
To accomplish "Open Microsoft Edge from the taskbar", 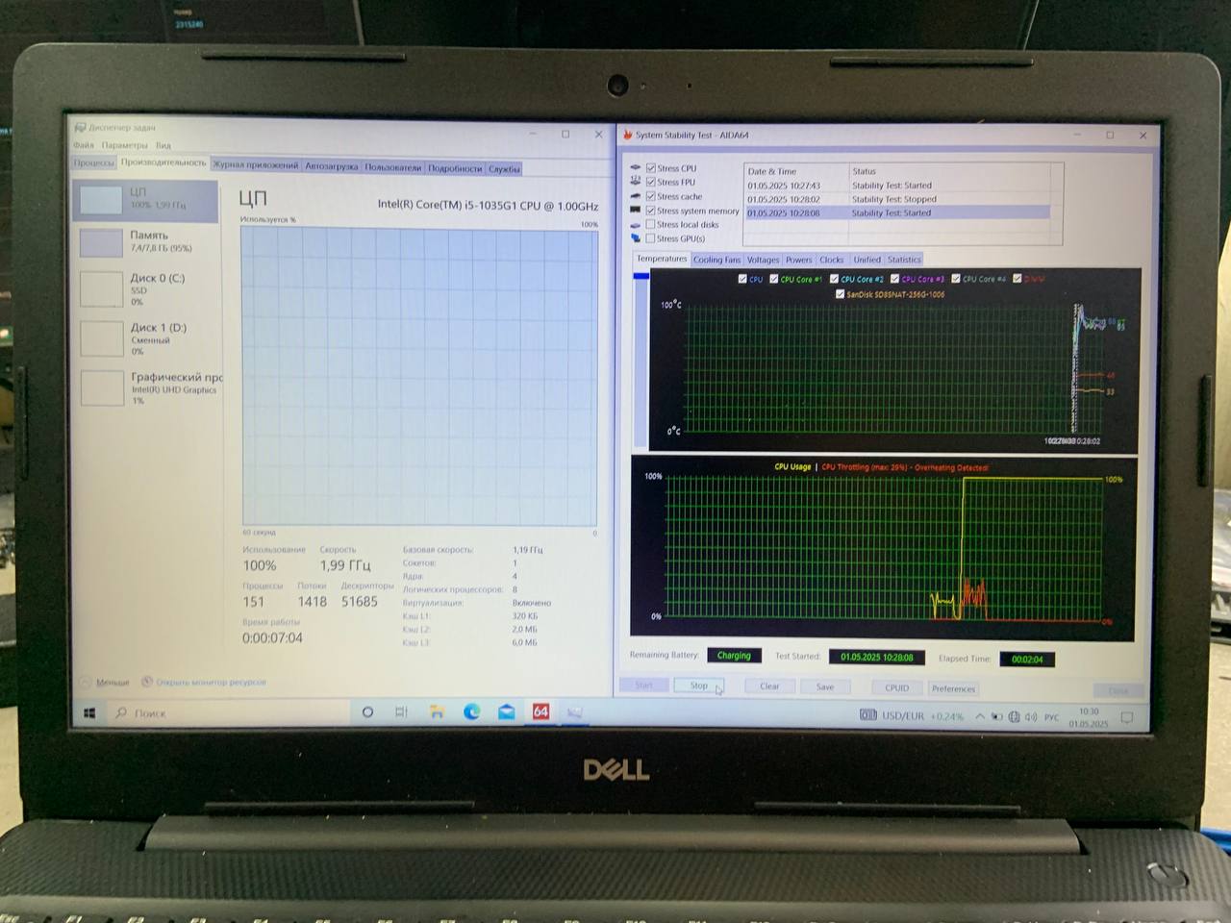I will pos(471,712).
